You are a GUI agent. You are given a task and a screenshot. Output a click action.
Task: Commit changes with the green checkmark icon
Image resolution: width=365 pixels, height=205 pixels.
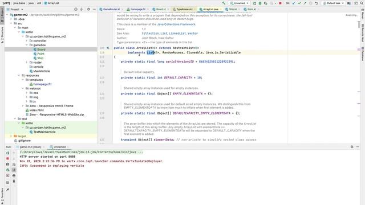[299, 3]
